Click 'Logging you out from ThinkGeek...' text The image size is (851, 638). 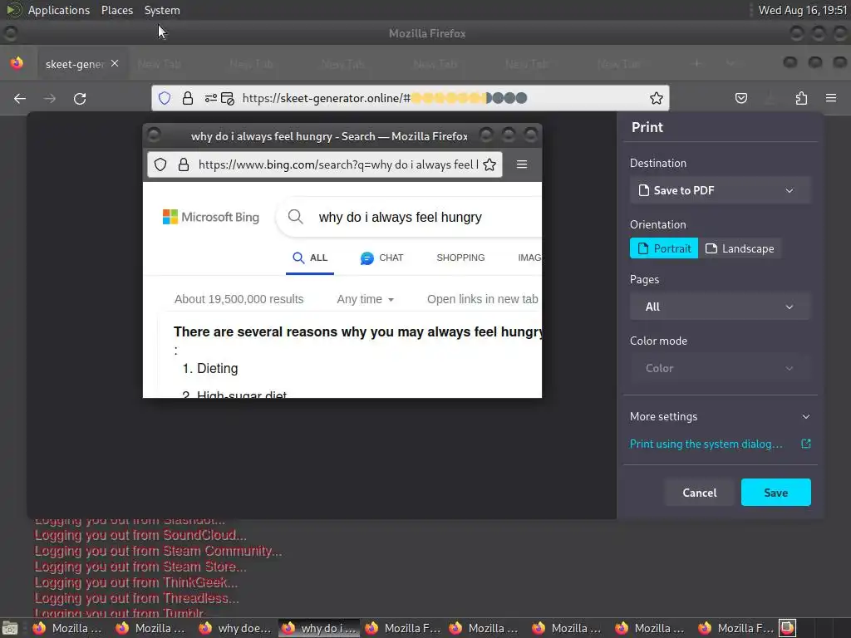coord(136,582)
